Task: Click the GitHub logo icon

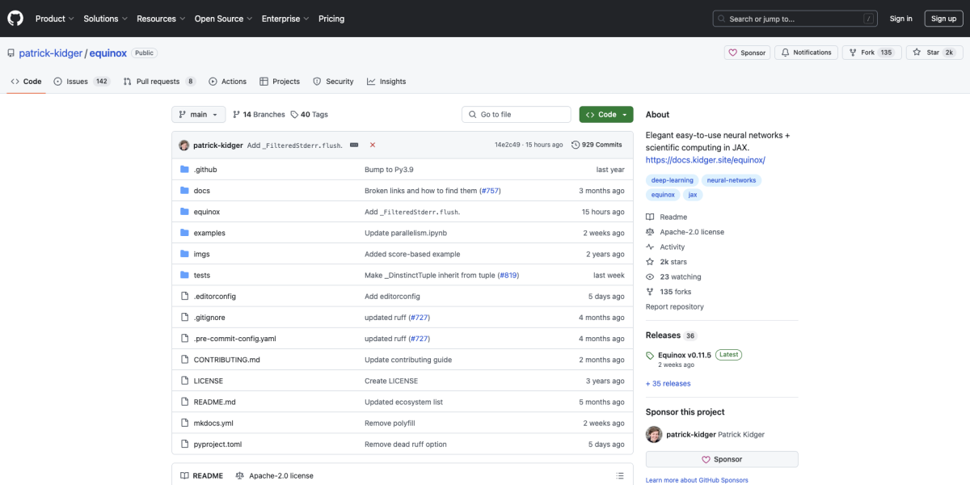Action: 16,18
